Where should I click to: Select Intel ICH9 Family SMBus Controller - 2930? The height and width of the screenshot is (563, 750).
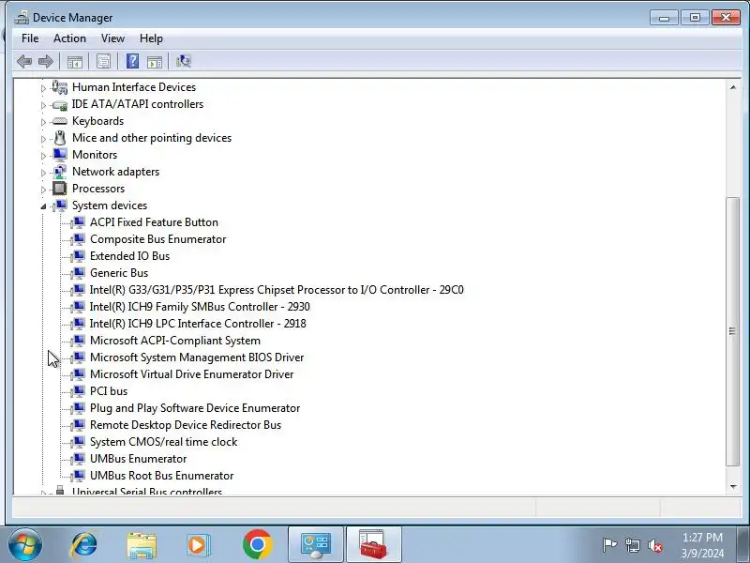200,307
